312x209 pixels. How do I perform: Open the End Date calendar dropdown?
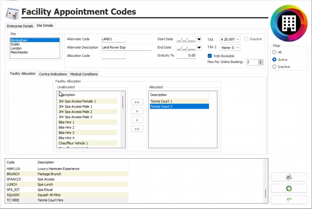(199, 47)
